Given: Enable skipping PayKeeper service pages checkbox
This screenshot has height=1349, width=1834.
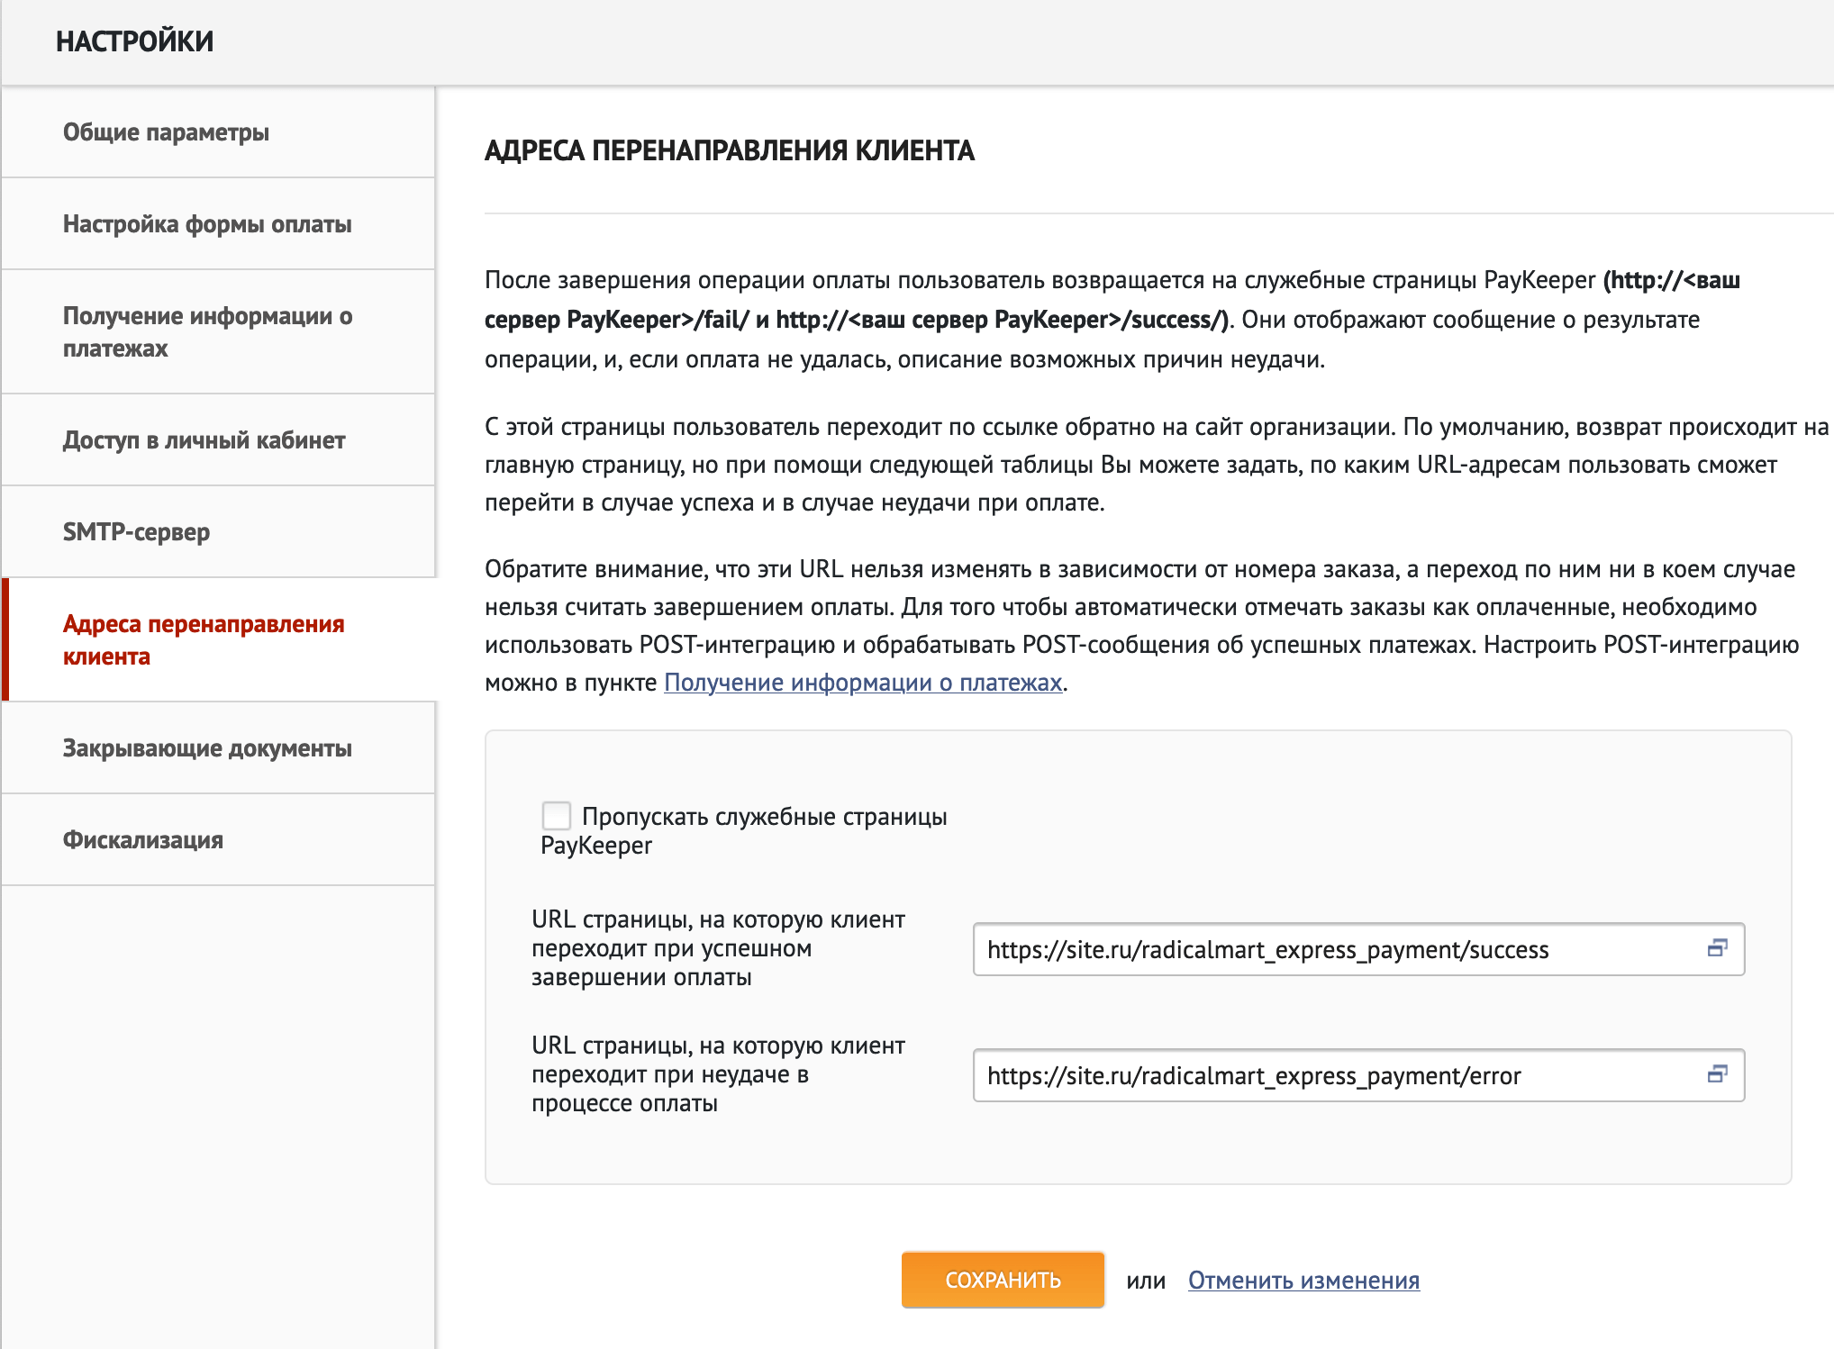Looking at the screenshot, I should [x=557, y=816].
